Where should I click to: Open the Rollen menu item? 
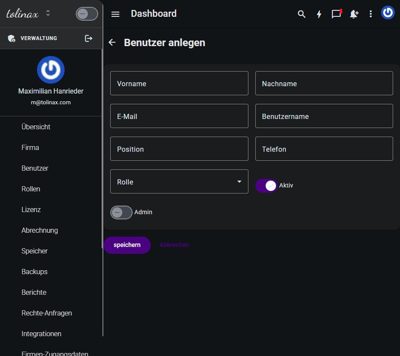31,189
